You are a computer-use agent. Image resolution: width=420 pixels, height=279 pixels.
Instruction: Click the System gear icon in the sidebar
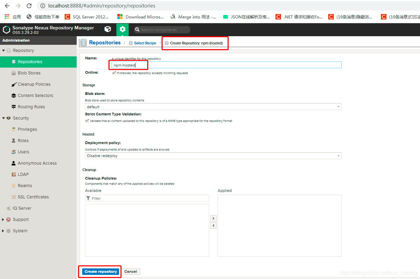(9, 231)
